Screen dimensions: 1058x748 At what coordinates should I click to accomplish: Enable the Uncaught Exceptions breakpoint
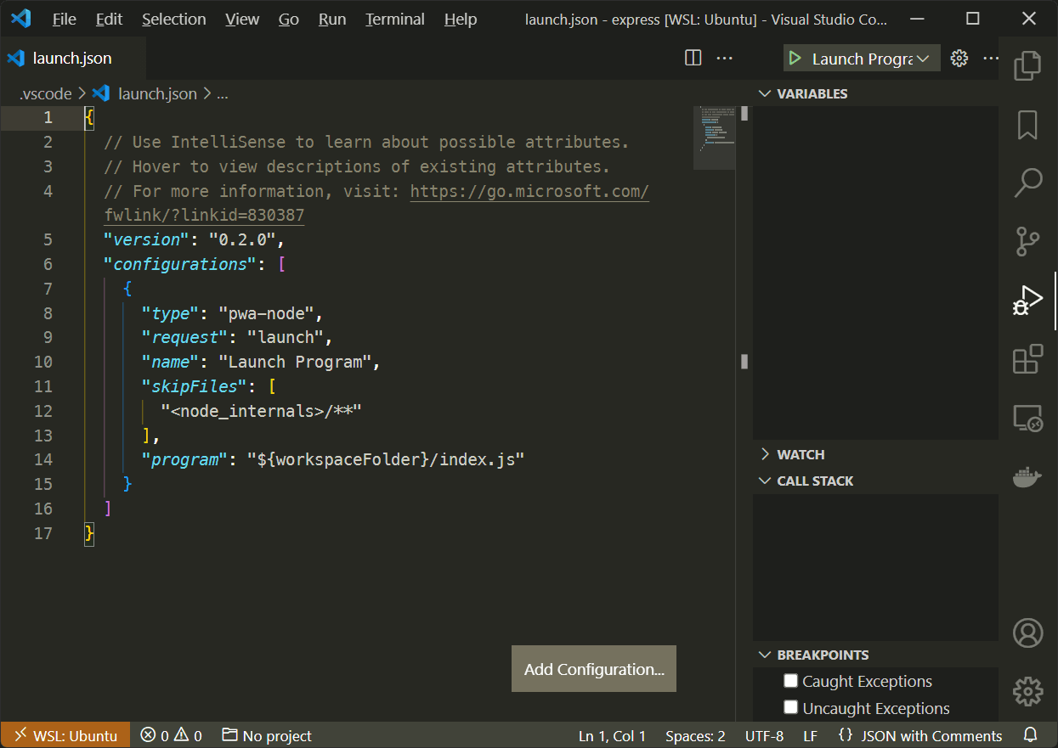791,707
